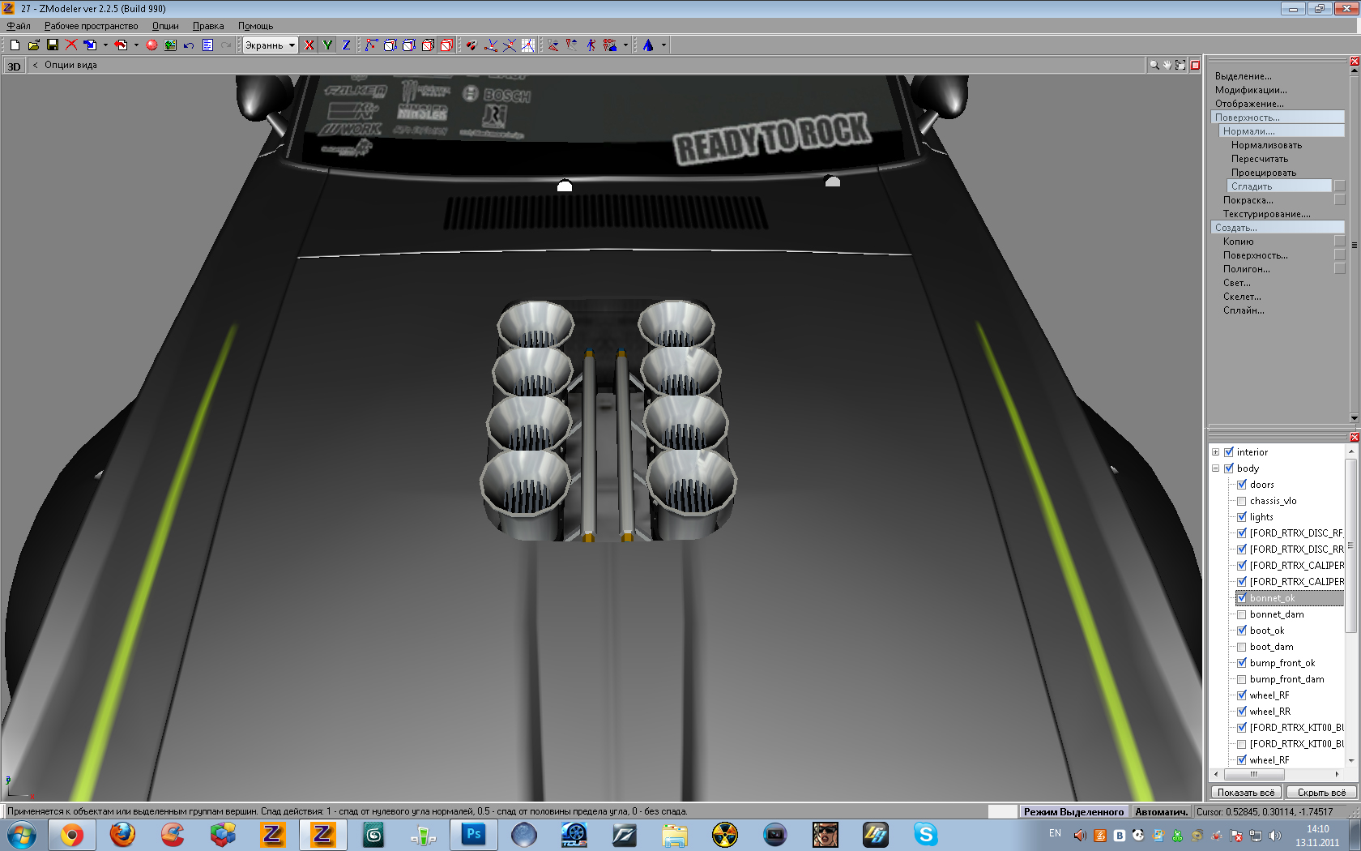Uncheck the lights object checkbox
The width and height of the screenshot is (1361, 851).
1242,517
